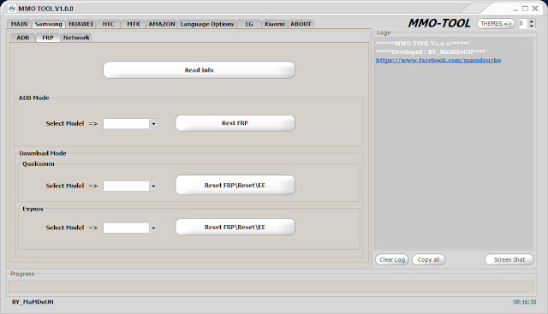Image resolution: width=548 pixels, height=314 pixels.
Task: Go to the MTK tab
Action: click(x=134, y=24)
